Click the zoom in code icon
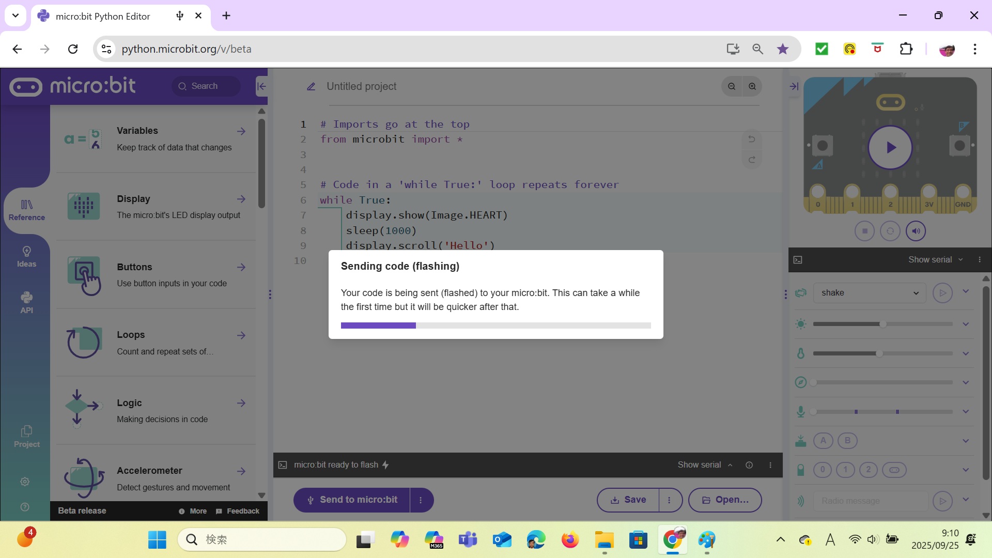 pyautogui.click(x=752, y=86)
